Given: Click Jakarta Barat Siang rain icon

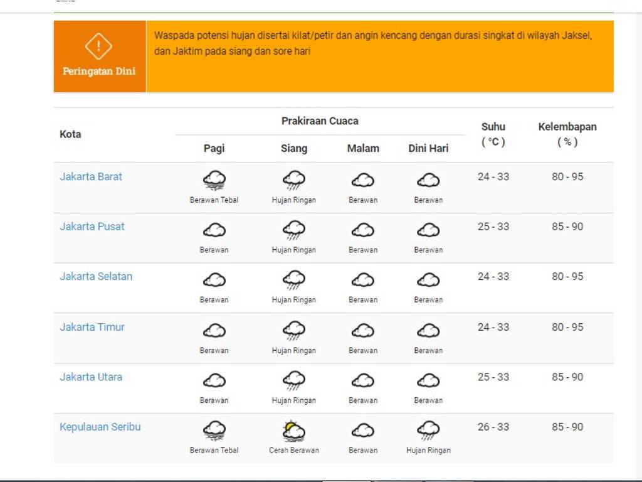Looking at the screenshot, I should (293, 181).
